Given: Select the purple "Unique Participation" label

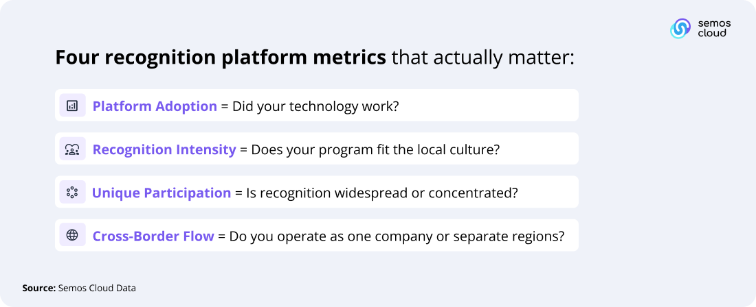Looking at the screenshot, I should tap(162, 193).
